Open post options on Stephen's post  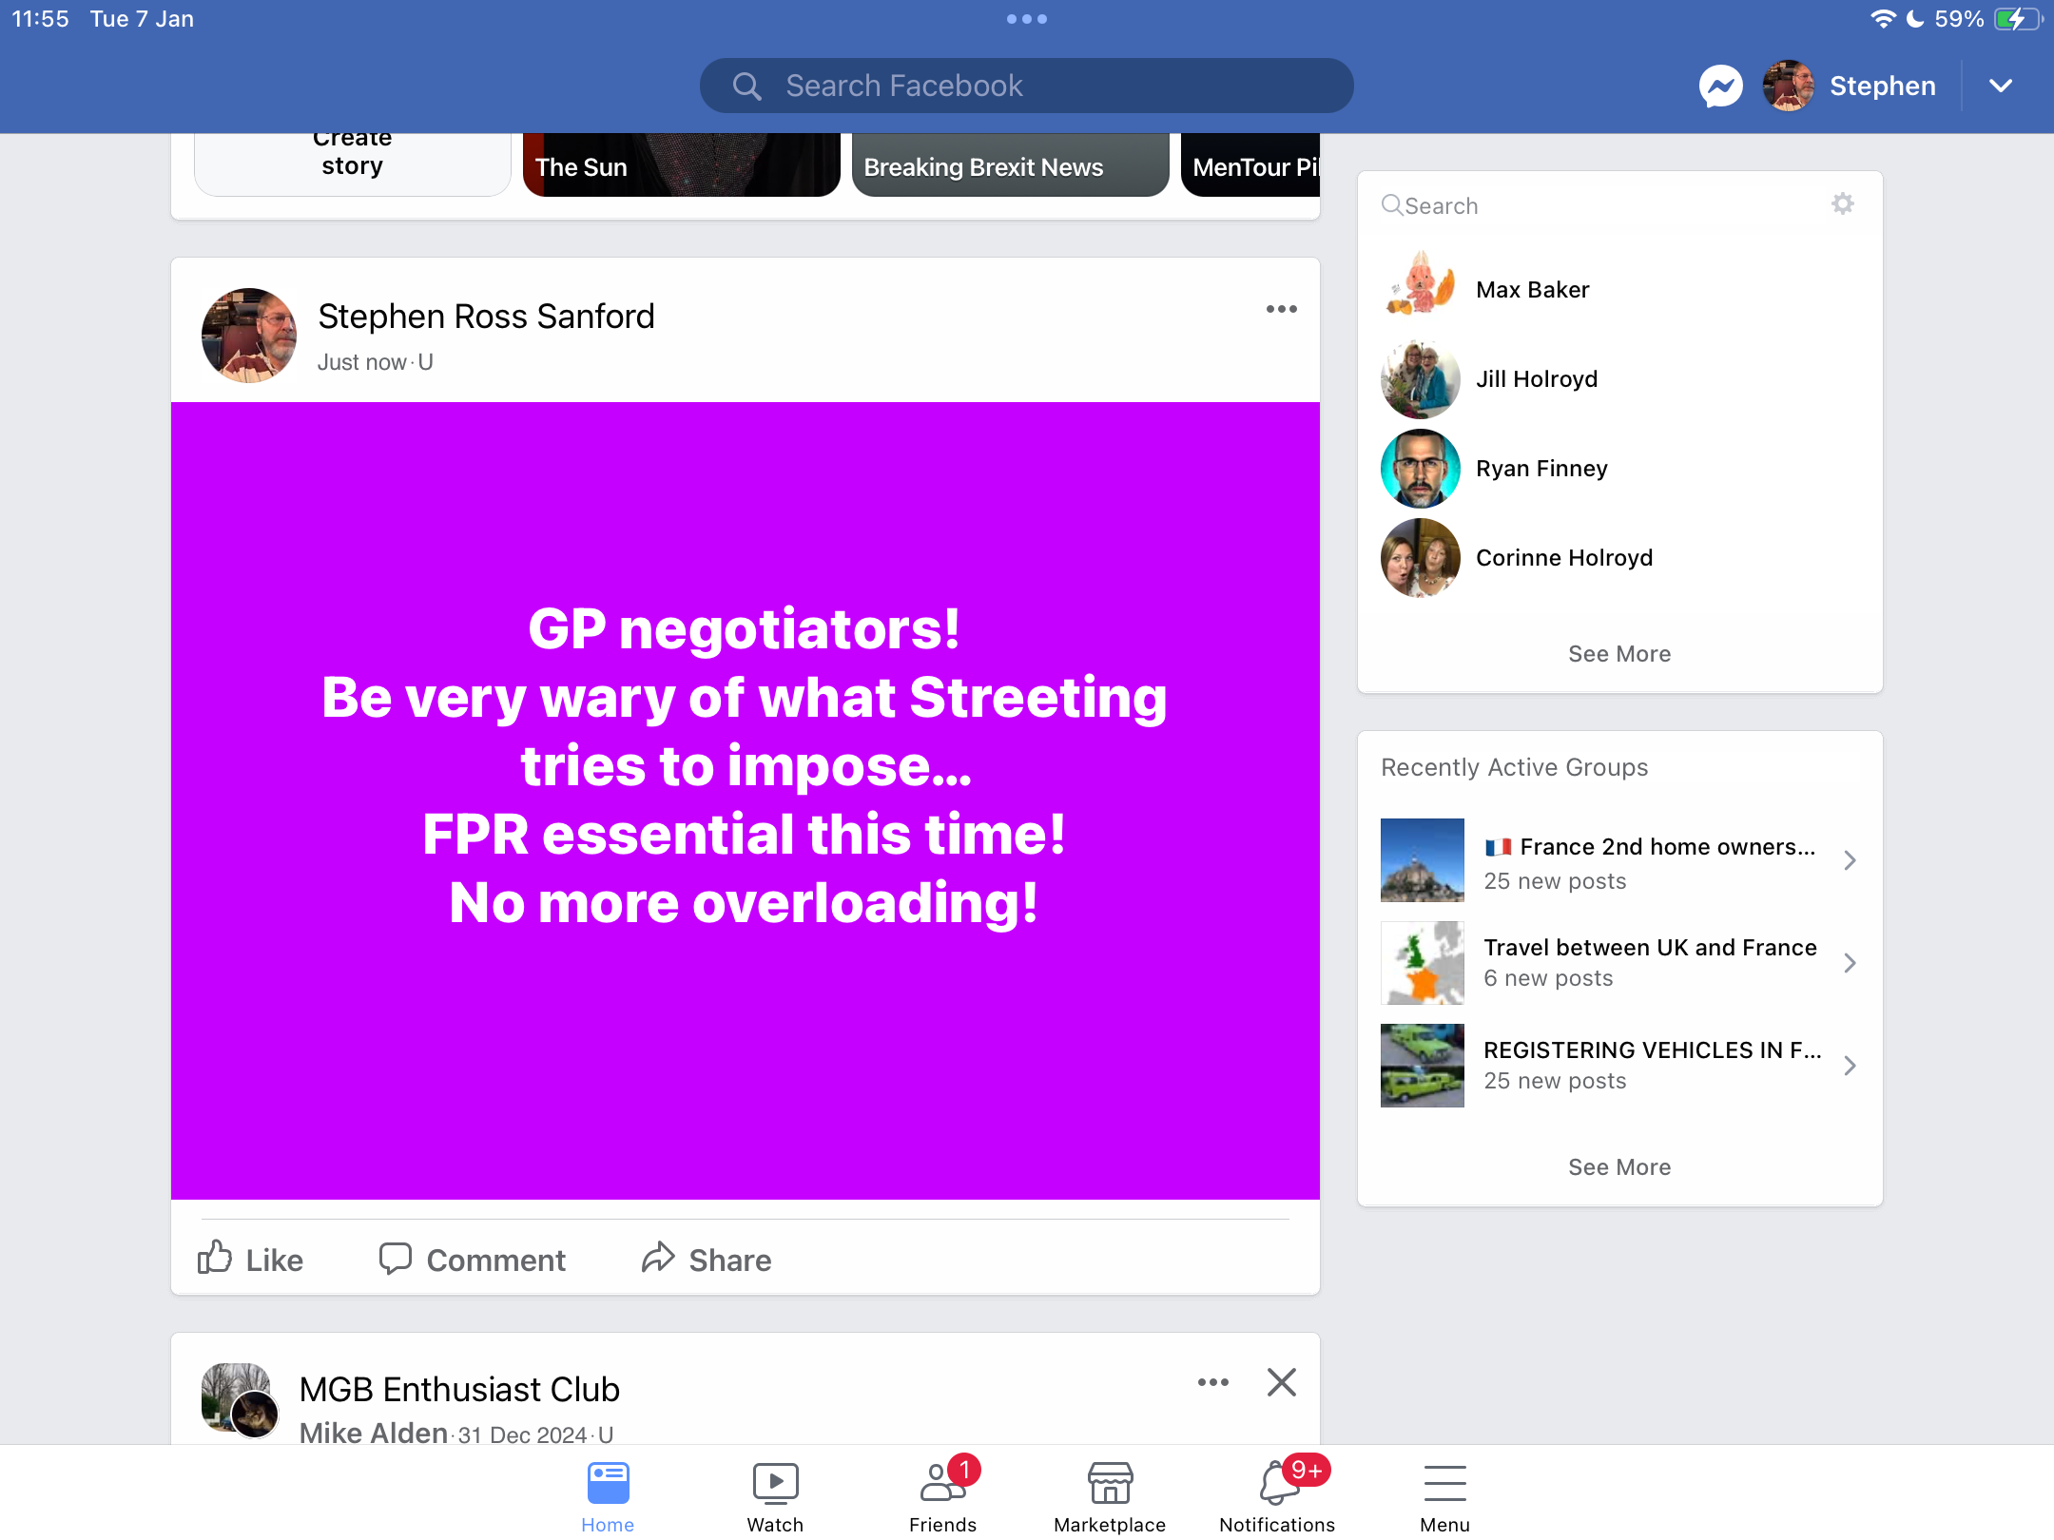pos(1281,309)
